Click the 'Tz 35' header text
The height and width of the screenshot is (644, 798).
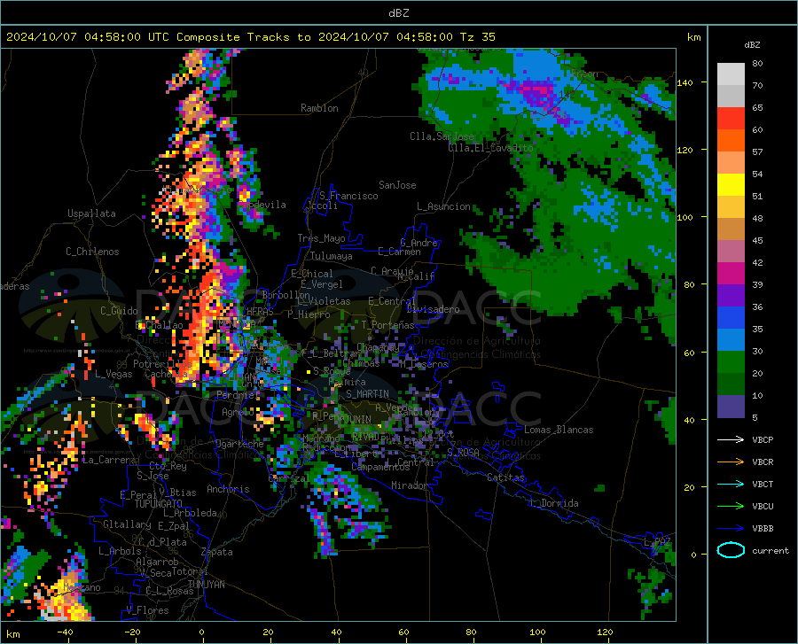pos(477,37)
